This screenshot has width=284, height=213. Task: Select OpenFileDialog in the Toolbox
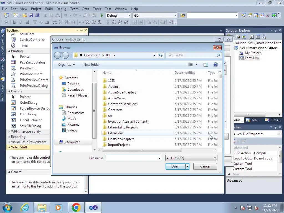pos(31,120)
